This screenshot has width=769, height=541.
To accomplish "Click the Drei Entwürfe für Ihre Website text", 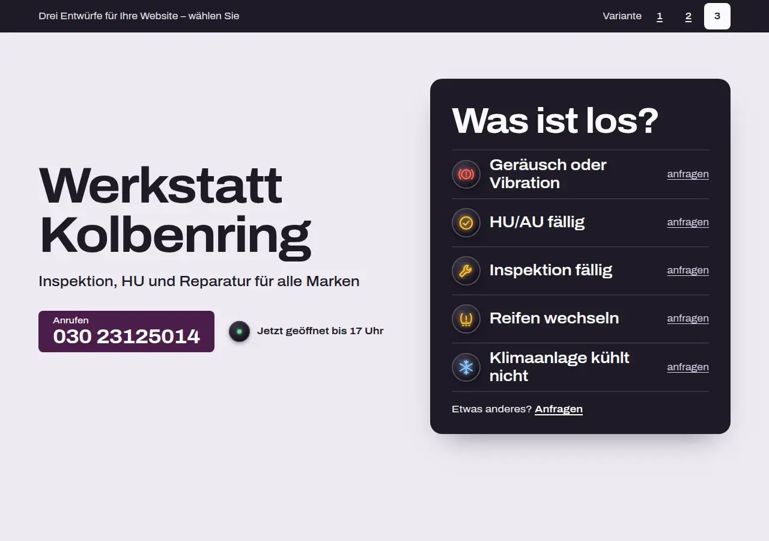I will 139,16.
